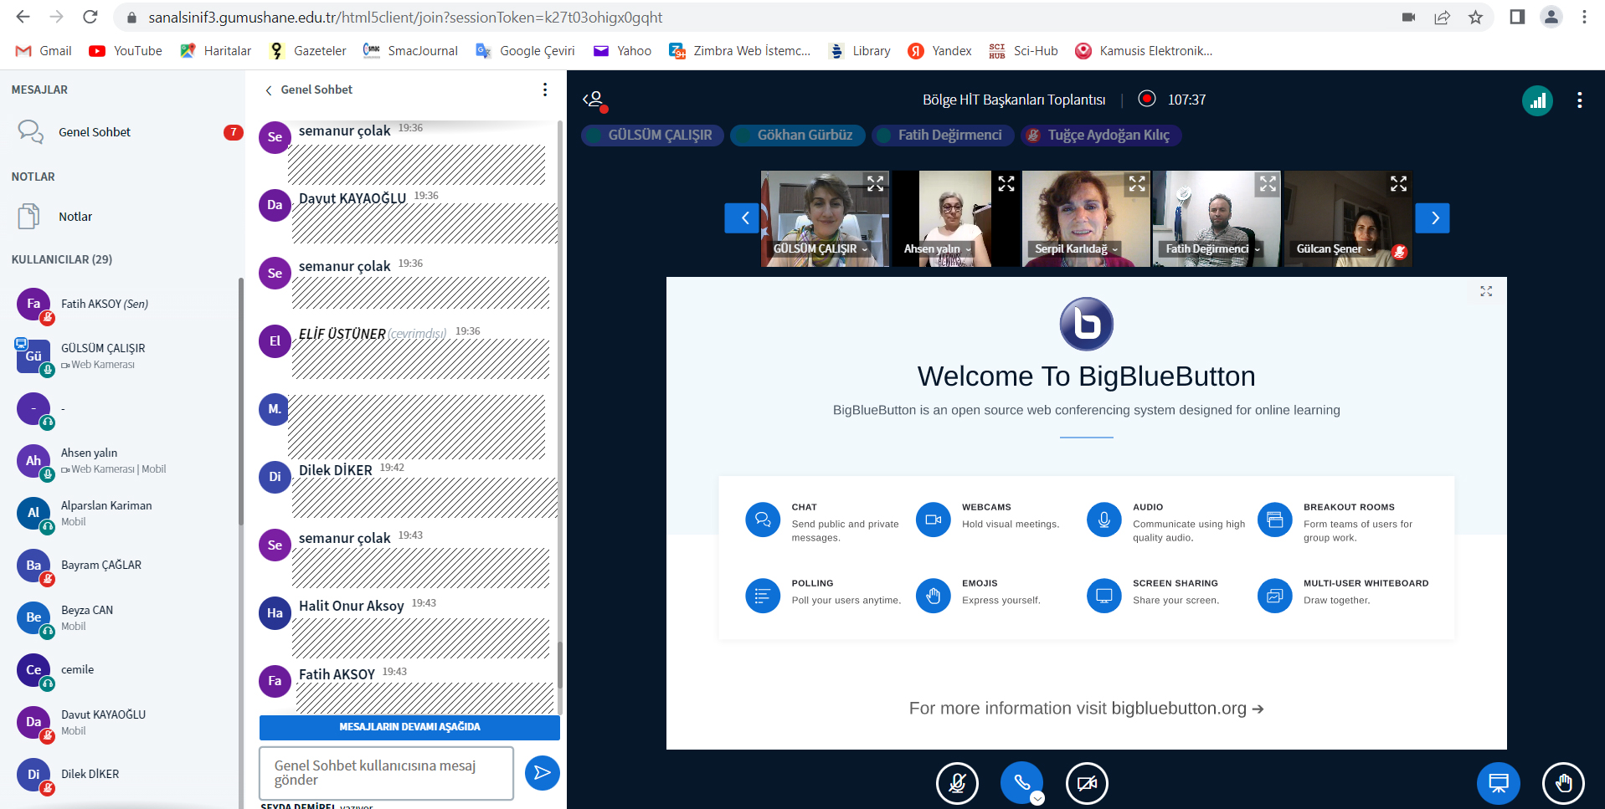Fullscreen the Serpil Karlıdağ webcam
1605x809 pixels.
pos(1137,184)
